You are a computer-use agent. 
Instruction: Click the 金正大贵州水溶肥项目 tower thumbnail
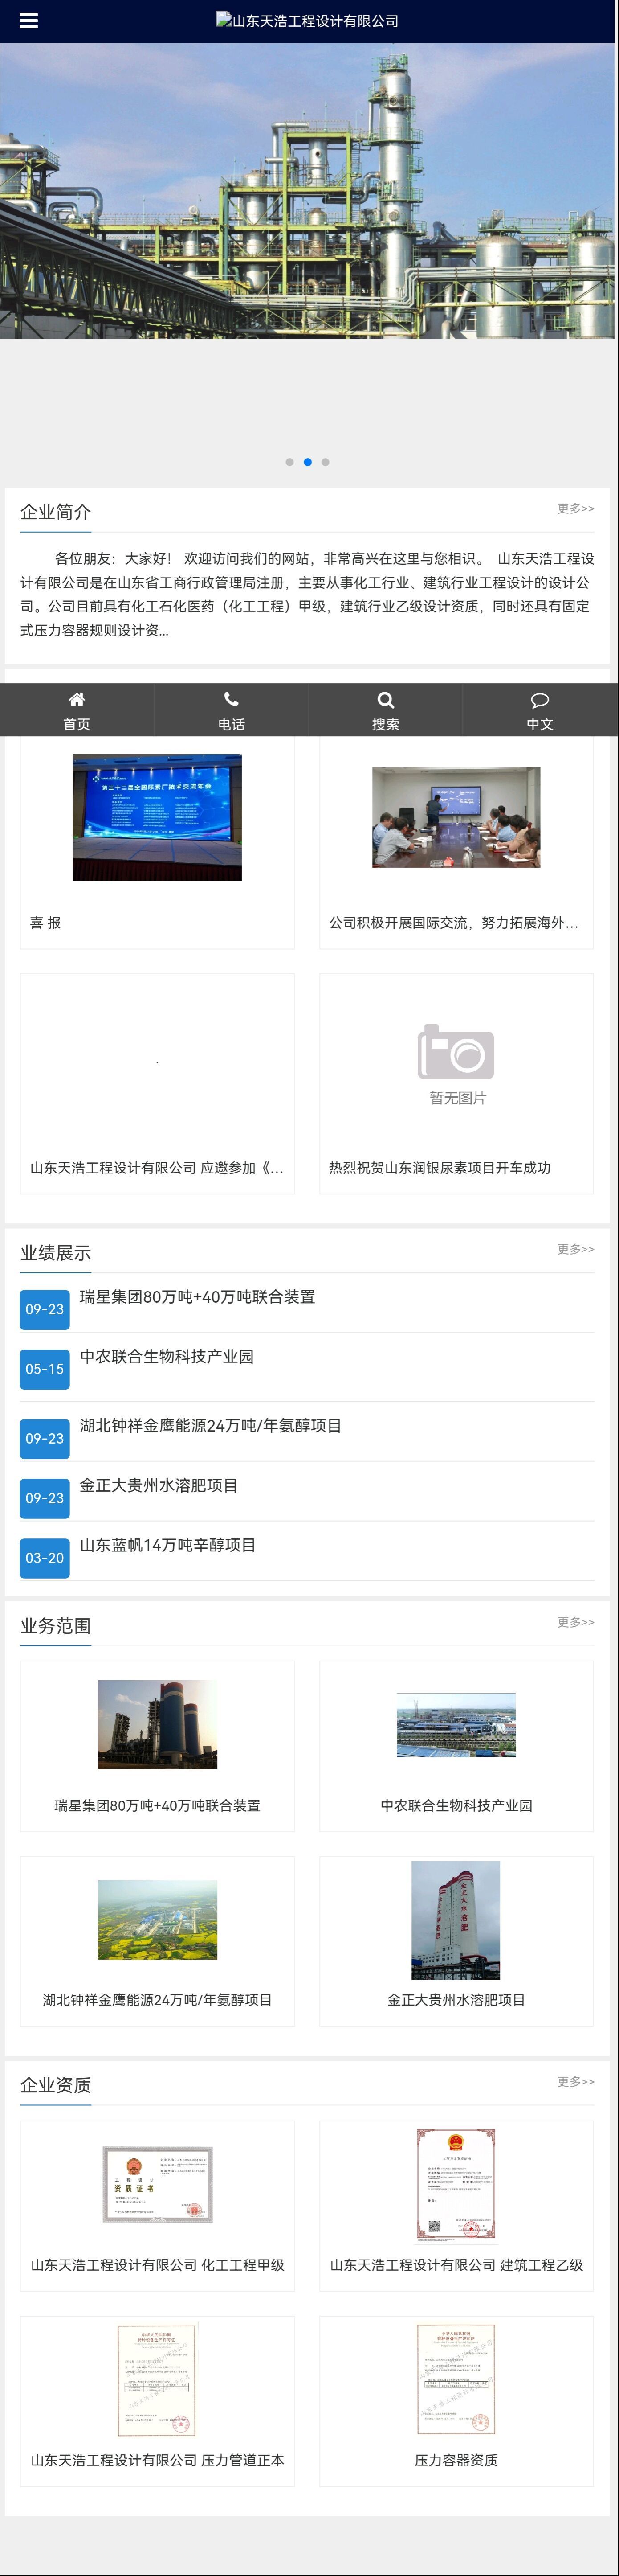coord(456,1920)
